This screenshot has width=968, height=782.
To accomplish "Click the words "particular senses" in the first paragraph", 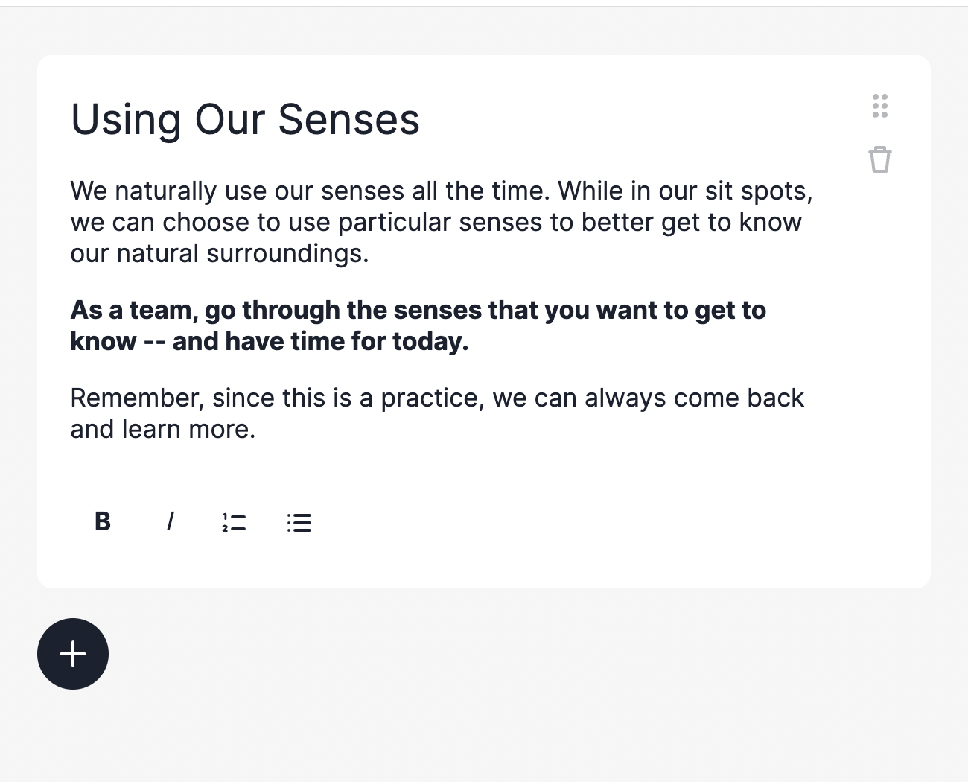I will (x=440, y=223).
